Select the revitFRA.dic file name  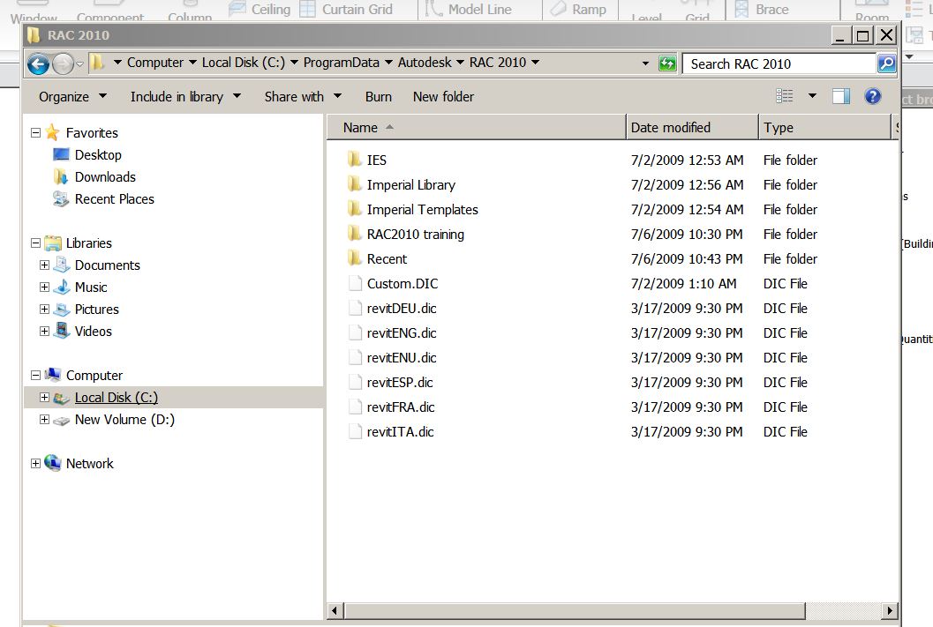(x=401, y=407)
